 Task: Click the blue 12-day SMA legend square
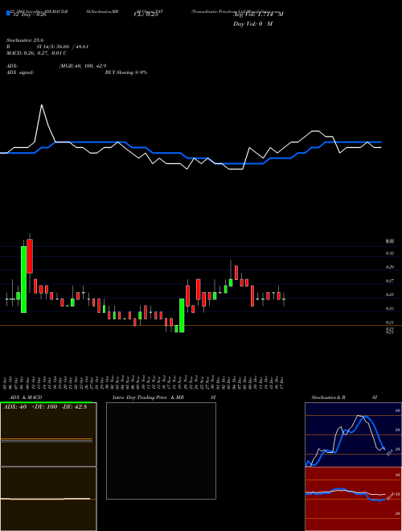[x=8, y=13]
